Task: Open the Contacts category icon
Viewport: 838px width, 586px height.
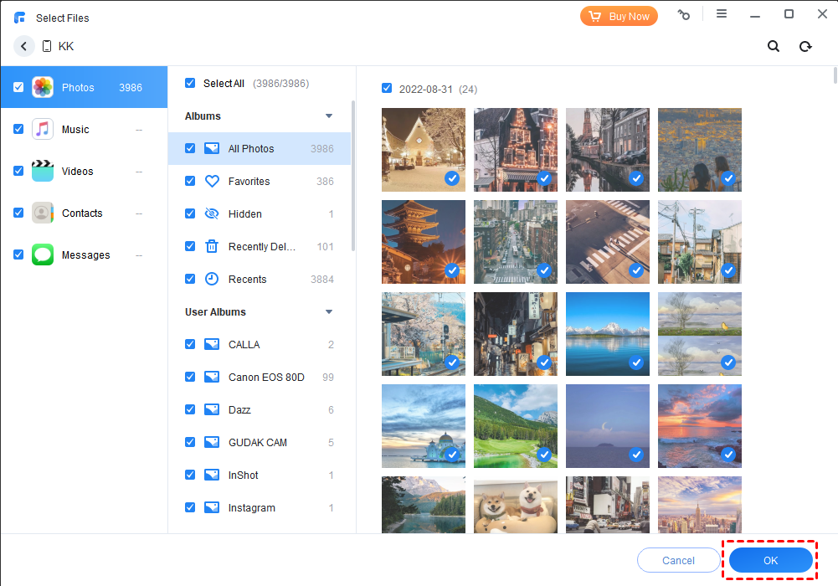Action: (x=43, y=213)
